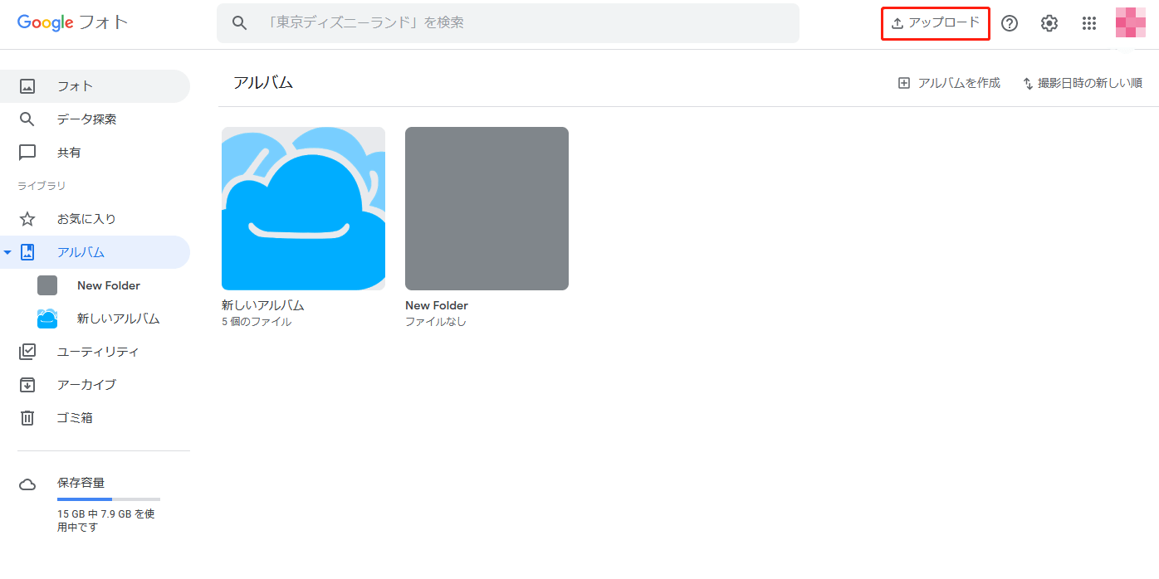Click the アーカイブ box icon
The height and width of the screenshot is (579, 1159).
click(x=27, y=385)
